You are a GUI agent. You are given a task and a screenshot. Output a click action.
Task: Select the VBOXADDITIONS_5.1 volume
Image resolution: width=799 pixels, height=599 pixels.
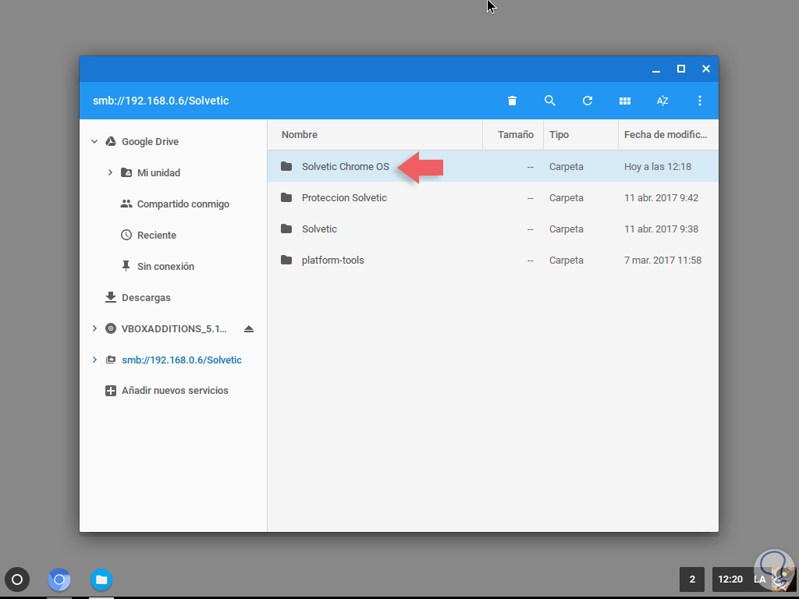point(174,329)
